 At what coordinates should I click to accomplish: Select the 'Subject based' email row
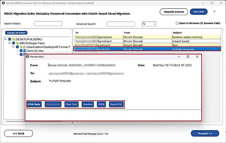point(147,41)
